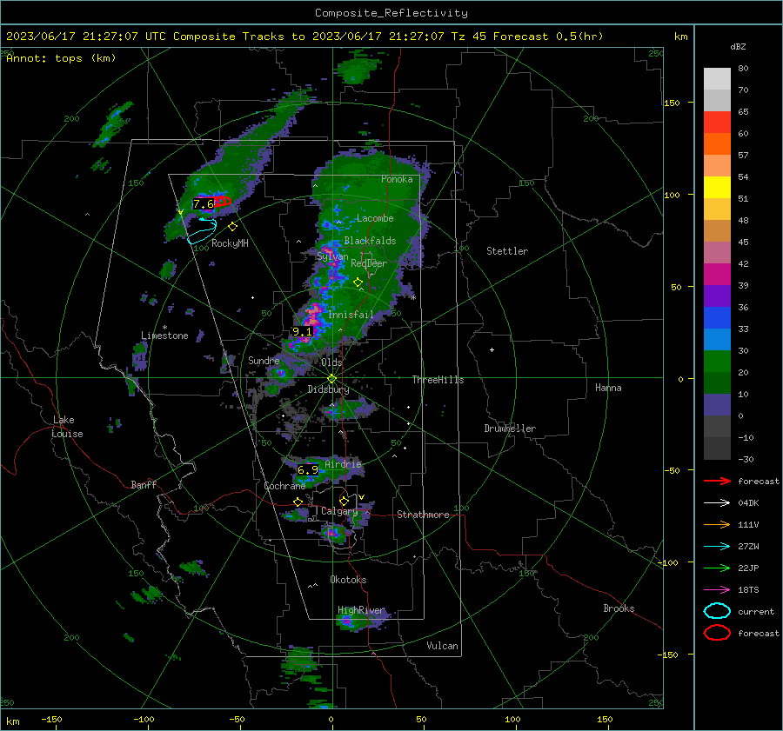Image resolution: width=783 pixels, height=731 pixels.
Task: Click the Cochrane city label
Action: (x=284, y=486)
